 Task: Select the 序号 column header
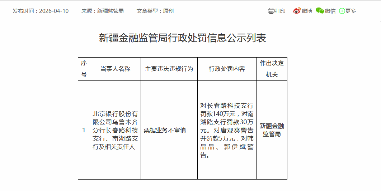tap(84, 69)
